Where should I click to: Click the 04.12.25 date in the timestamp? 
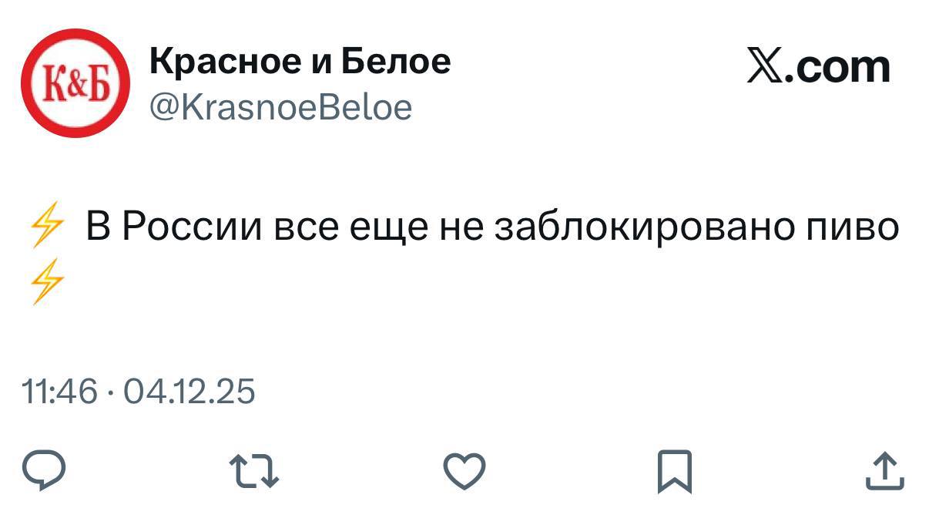189,392
